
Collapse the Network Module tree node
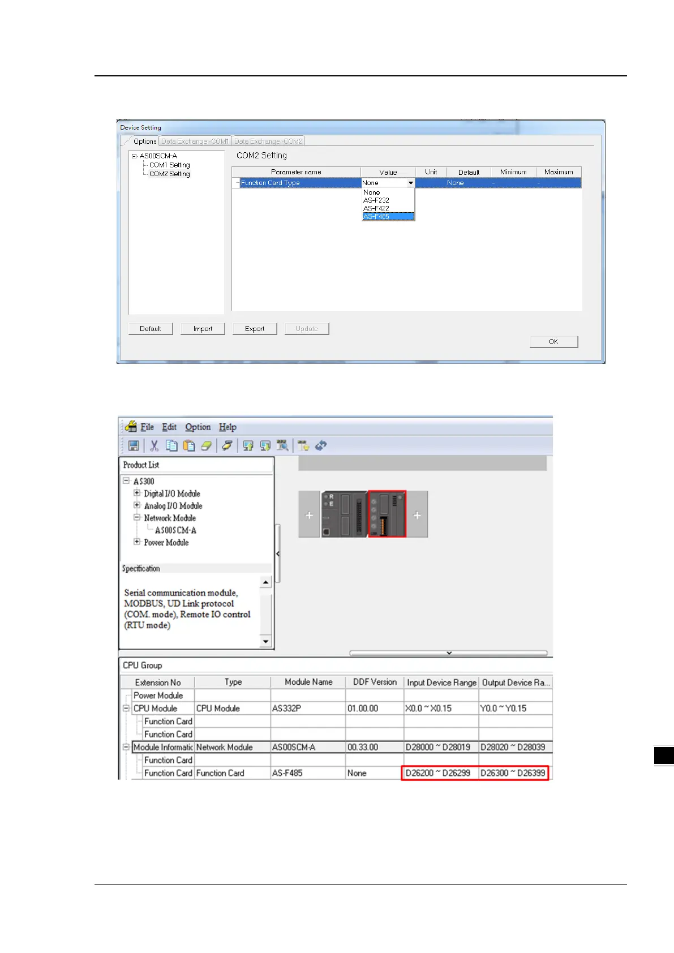(x=137, y=517)
